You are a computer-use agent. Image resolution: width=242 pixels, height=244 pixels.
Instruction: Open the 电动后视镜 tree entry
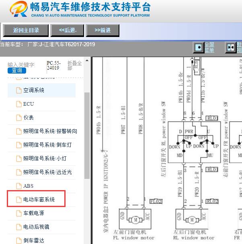pos(36,227)
